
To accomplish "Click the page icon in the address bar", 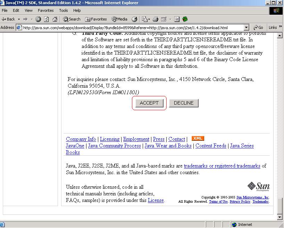I will pyautogui.click(x=19, y=27).
